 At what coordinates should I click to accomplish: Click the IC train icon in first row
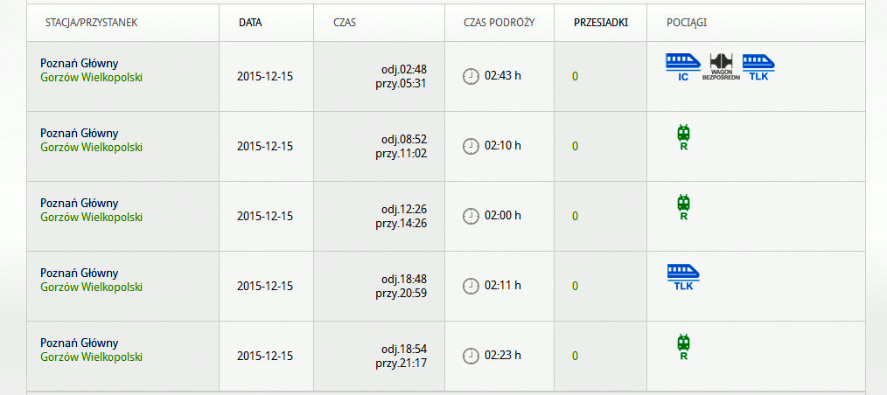[683, 66]
